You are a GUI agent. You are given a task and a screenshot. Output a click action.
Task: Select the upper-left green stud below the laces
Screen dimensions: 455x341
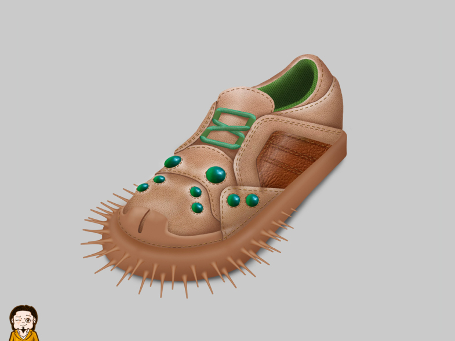pyautogui.click(x=172, y=162)
